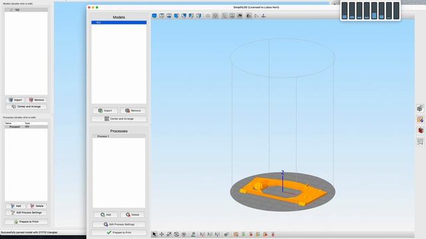Select the scale model tool
The width and height of the screenshot is (426, 239).
click(169, 234)
